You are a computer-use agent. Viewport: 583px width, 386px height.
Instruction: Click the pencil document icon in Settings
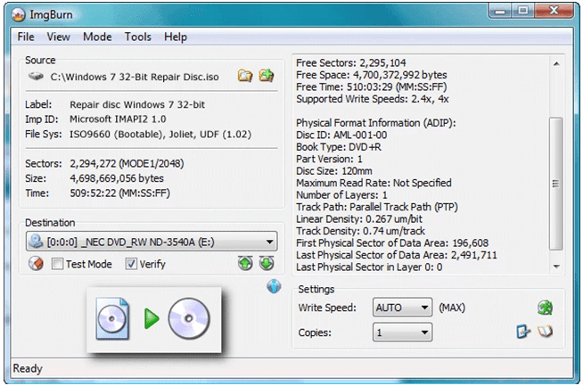523,333
